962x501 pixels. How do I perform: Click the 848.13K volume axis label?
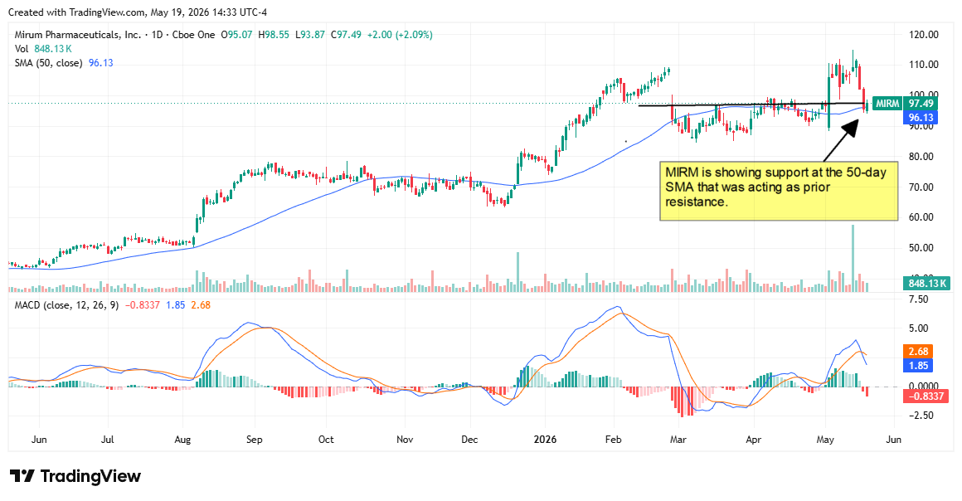(x=927, y=283)
